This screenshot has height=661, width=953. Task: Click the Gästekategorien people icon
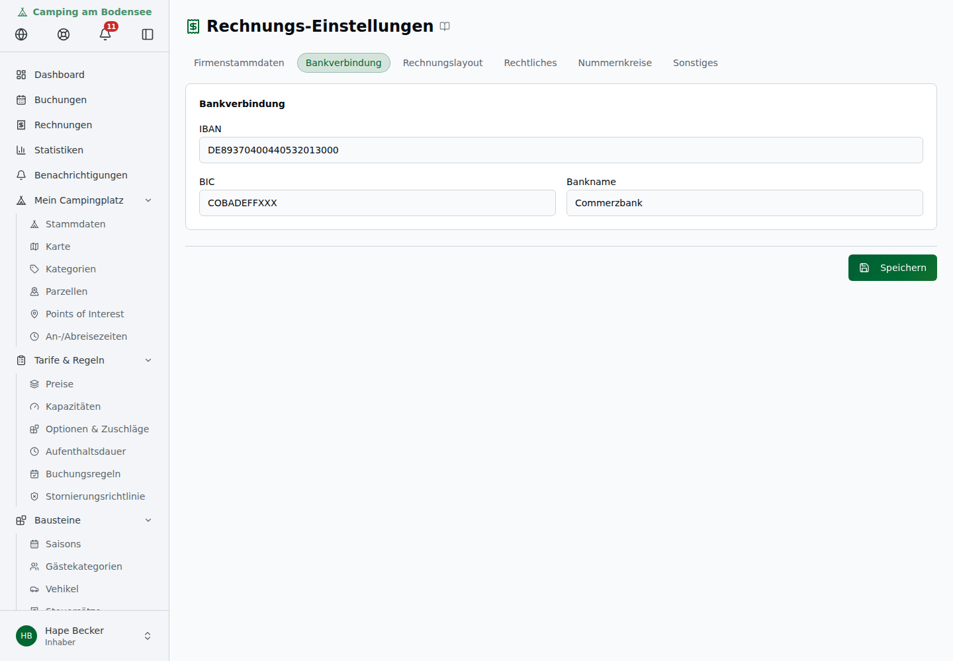pos(34,566)
